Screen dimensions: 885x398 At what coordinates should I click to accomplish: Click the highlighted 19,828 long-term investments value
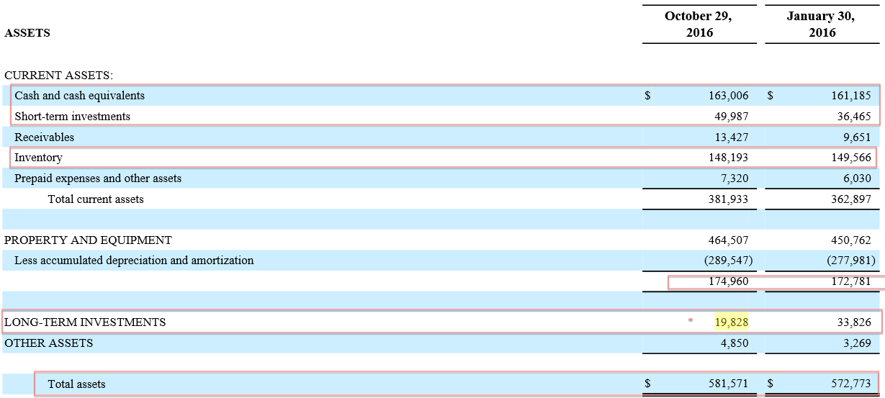pos(732,322)
